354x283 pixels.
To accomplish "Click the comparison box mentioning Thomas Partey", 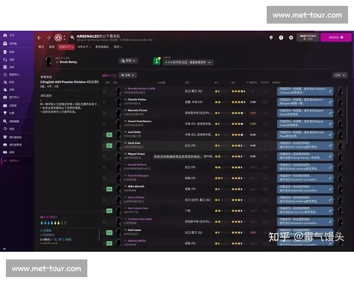I will pyautogui.click(x=305, y=156).
